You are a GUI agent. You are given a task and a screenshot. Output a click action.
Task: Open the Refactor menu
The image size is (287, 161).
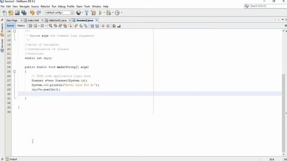[x=45, y=6]
